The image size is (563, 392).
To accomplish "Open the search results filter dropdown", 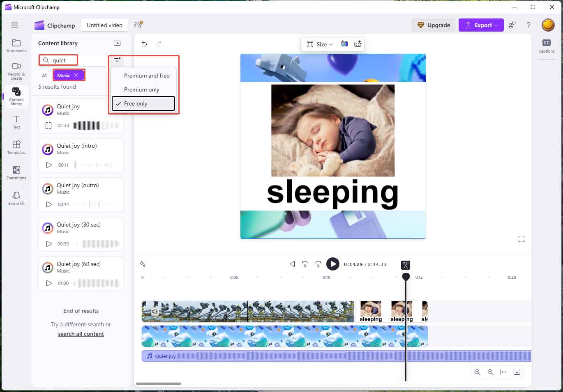I will (117, 60).
